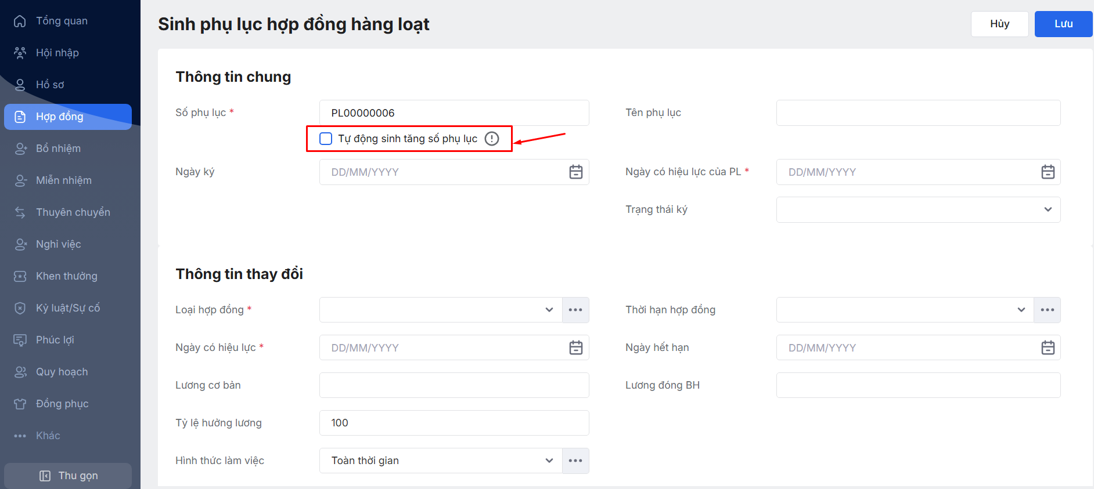The width and height of the screenshot is (1094, 489).
Task: Collapse sidebar with Thu gọn button
Action: (68, 476)
